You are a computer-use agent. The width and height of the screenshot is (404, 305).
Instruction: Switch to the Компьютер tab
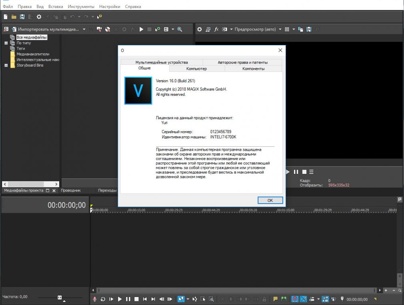click(196, 69)
